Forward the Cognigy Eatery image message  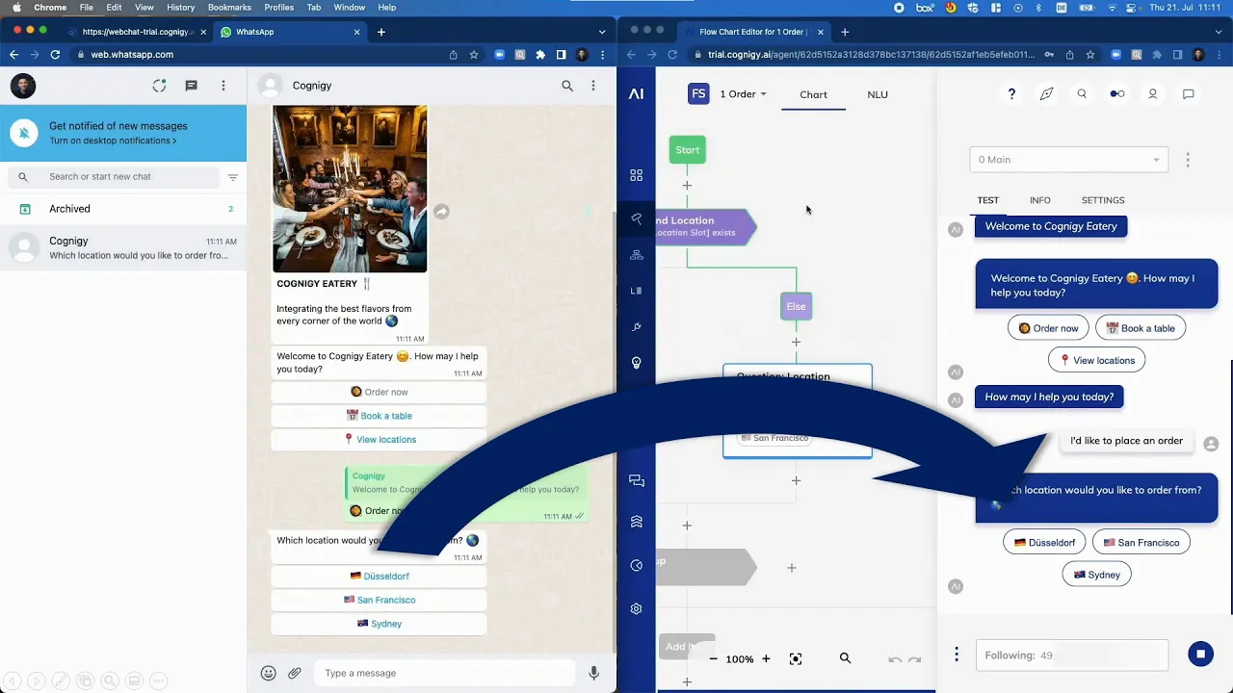441,211
